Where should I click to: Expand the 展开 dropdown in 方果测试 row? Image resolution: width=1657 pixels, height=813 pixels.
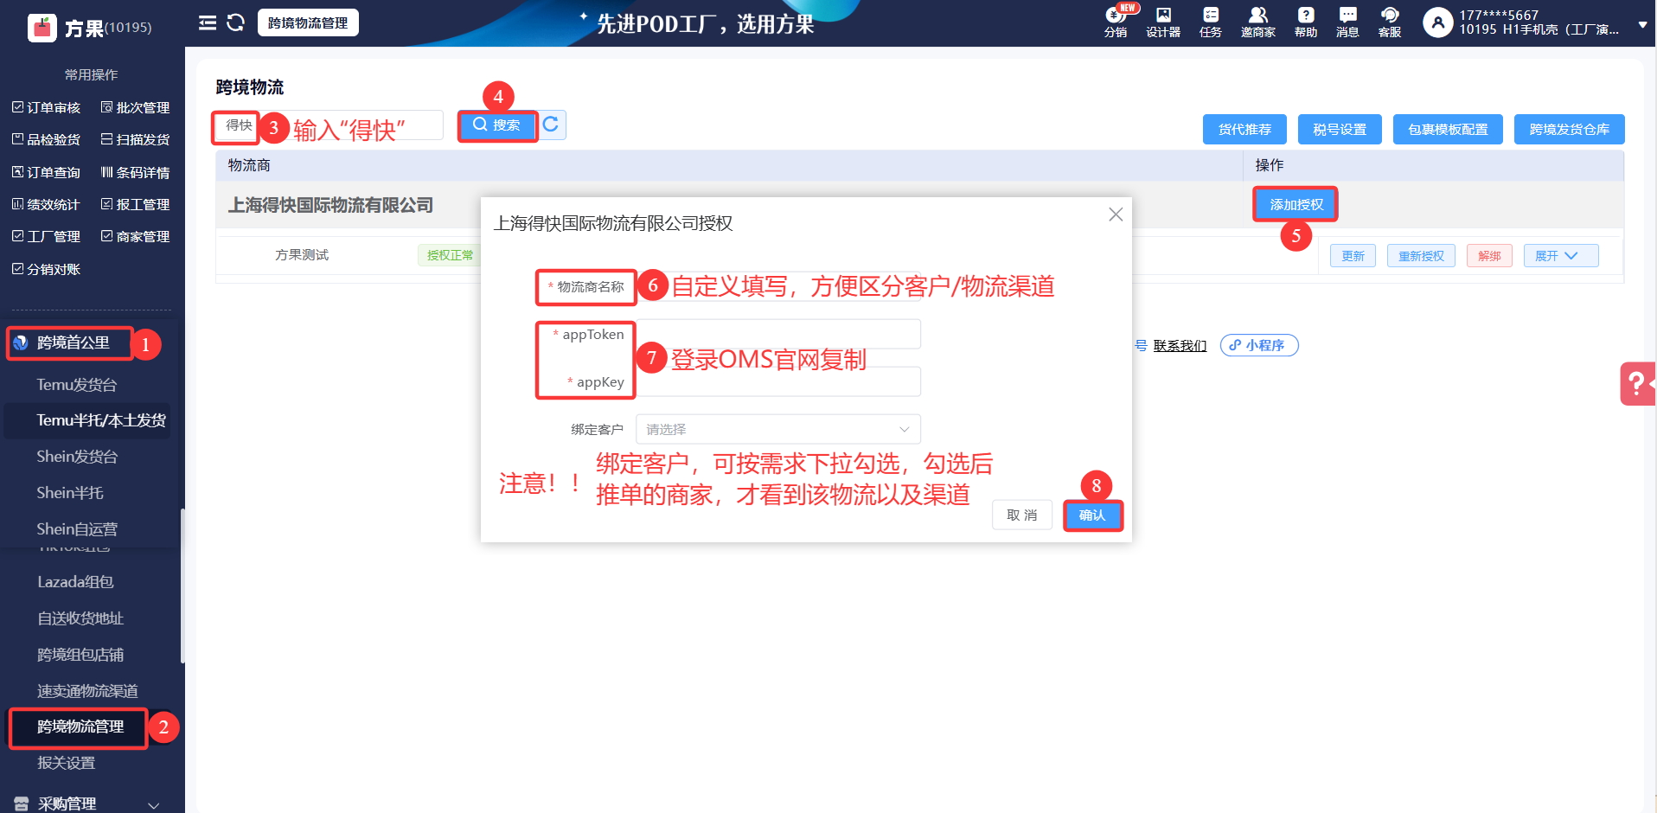1560,256
